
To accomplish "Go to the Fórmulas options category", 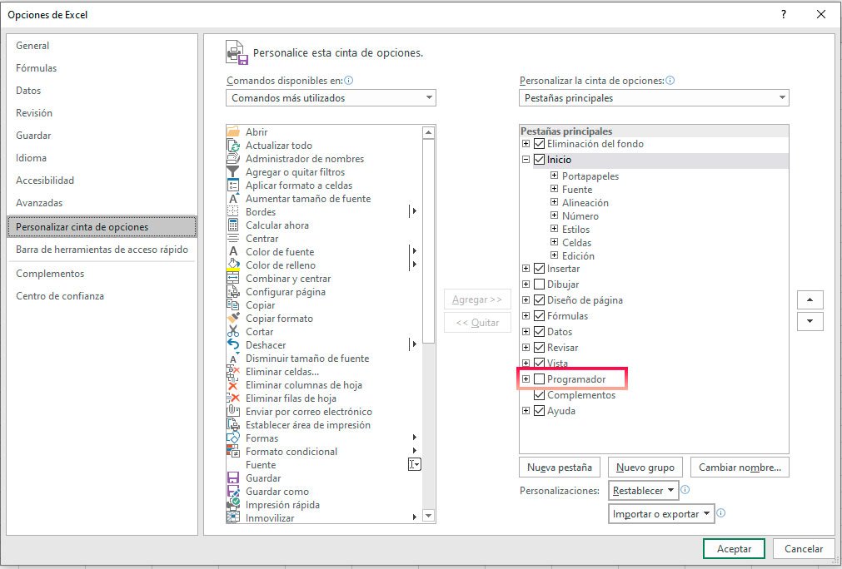I will (x=37, y=68).
